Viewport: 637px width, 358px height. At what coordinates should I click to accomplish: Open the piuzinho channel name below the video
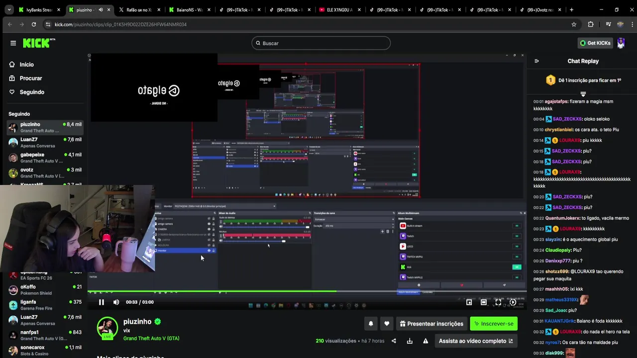[x=137, y=322]
